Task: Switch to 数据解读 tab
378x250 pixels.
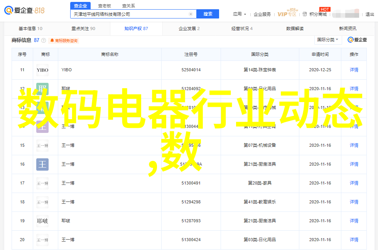Action: point(295,29)
